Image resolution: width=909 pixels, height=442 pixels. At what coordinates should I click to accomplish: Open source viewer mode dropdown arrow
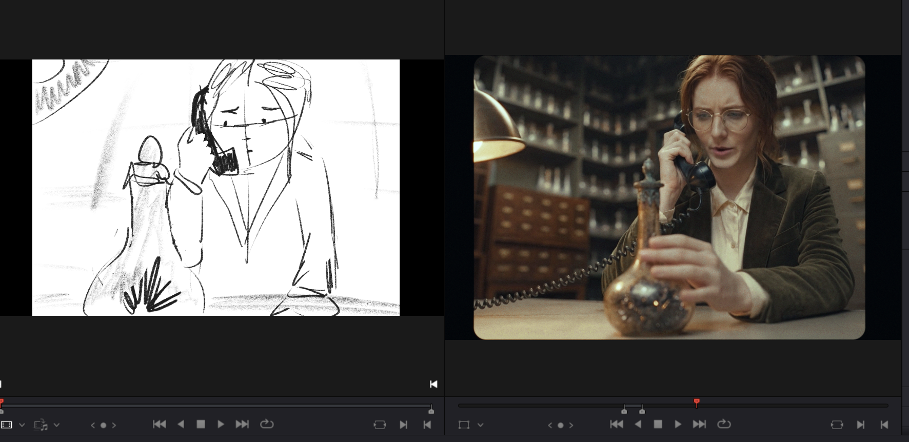(x=22, y=425)
